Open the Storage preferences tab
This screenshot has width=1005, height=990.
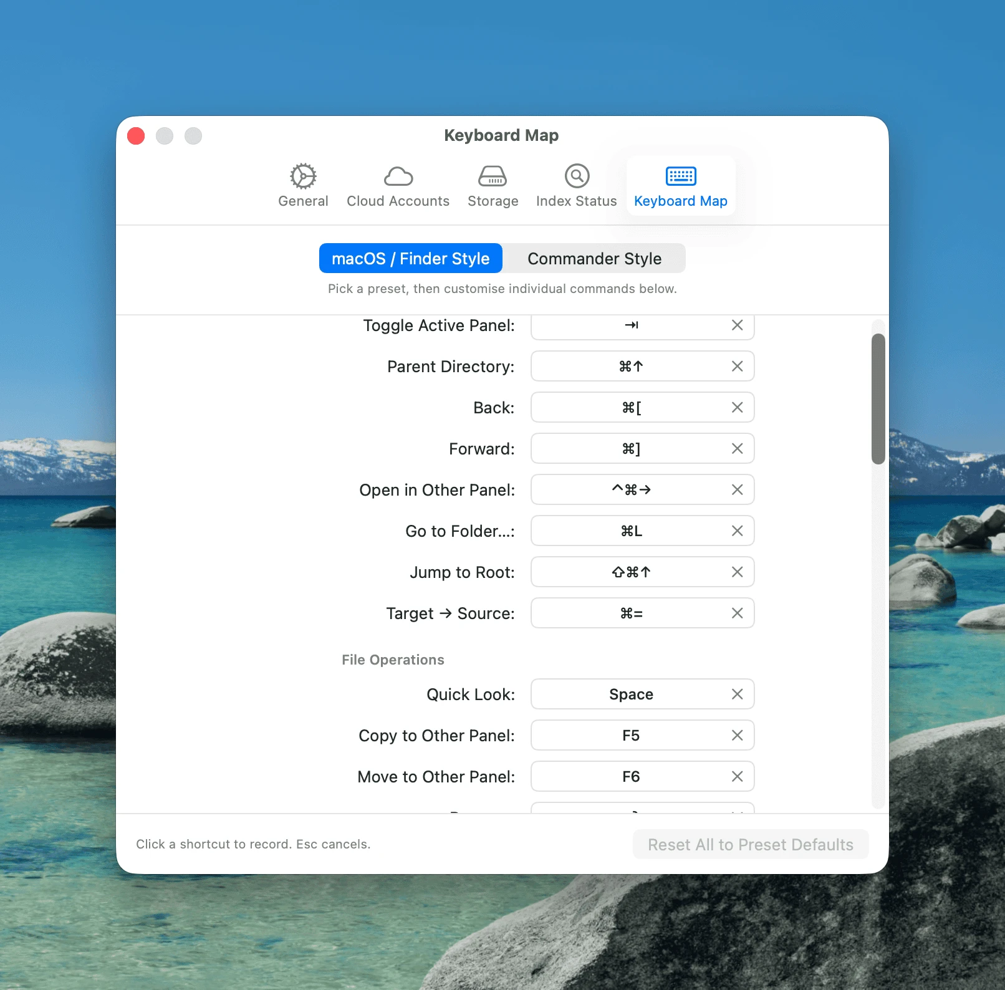(493, 185)
